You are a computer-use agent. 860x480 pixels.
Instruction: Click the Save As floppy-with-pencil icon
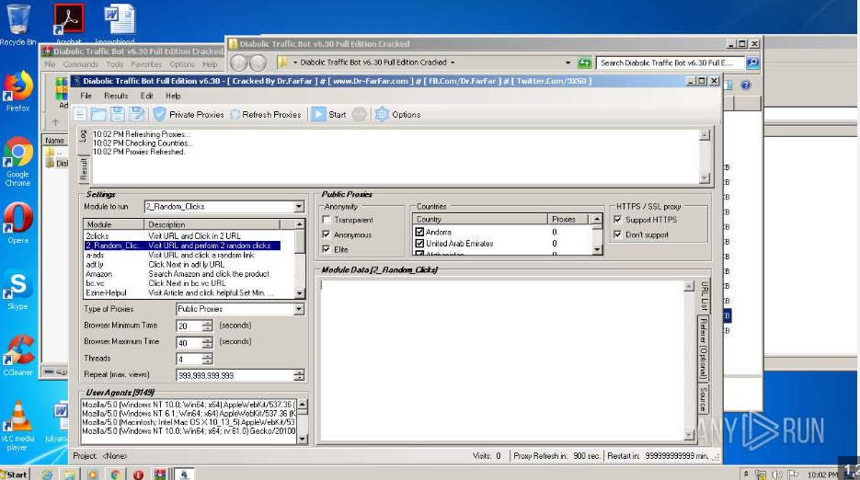point(136,114)
